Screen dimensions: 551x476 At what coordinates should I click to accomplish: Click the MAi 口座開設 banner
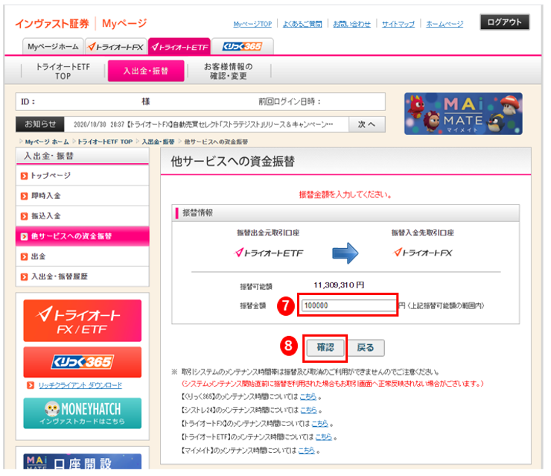coord(83,461)
